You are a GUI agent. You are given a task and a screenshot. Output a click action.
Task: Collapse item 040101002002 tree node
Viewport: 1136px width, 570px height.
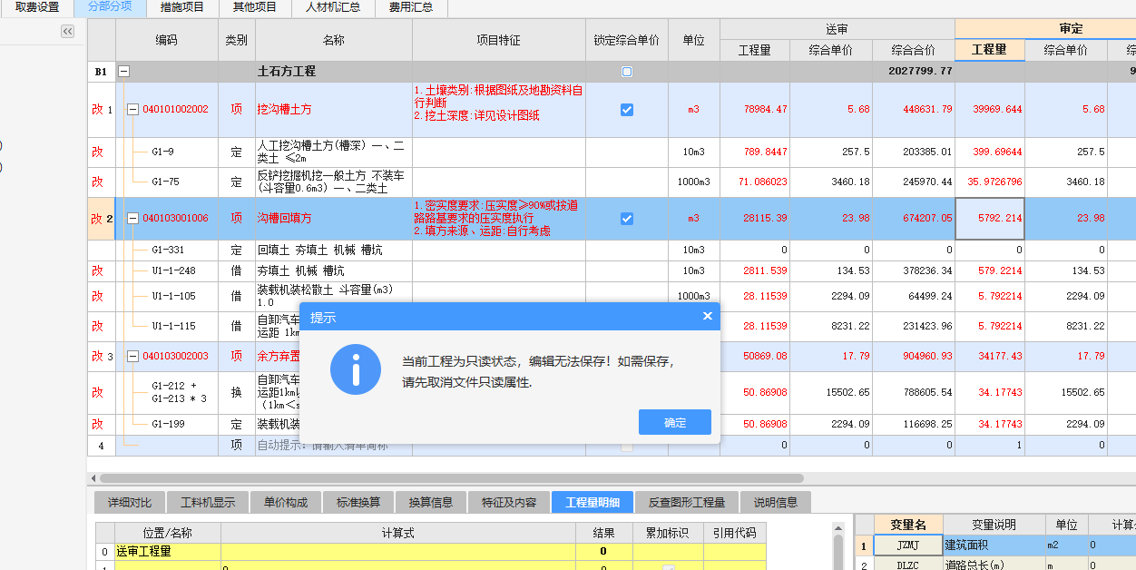[132, 109]
